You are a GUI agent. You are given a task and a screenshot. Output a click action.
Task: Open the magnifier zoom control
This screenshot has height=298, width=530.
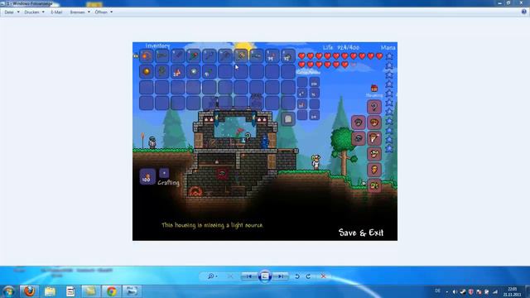pos(212,276)
